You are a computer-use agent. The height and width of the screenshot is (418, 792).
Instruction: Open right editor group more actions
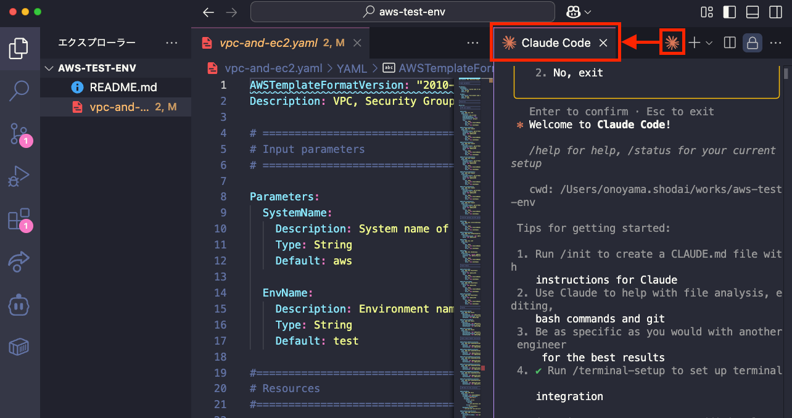(x=775, y=43)
